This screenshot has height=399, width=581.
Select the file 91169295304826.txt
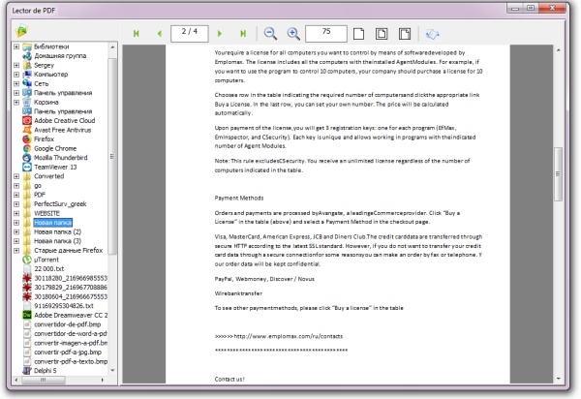tap(64, 306)
